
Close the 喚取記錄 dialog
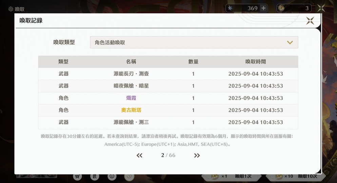click(310, 21)
